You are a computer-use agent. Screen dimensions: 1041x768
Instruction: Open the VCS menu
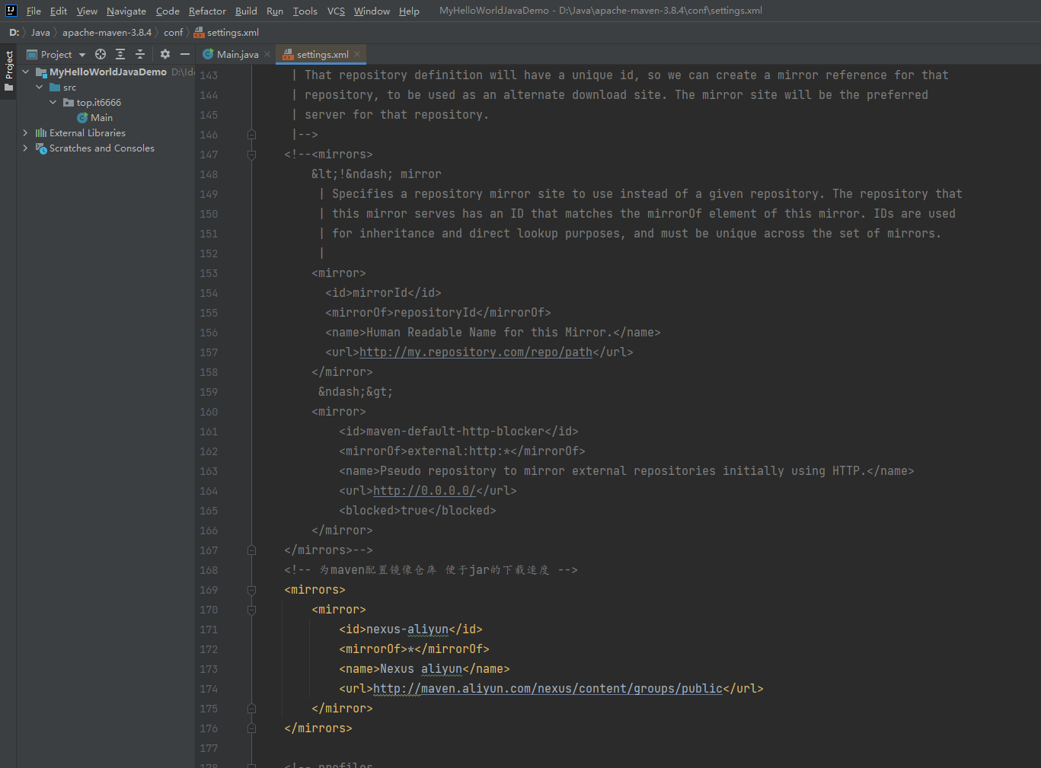[336, 11]
